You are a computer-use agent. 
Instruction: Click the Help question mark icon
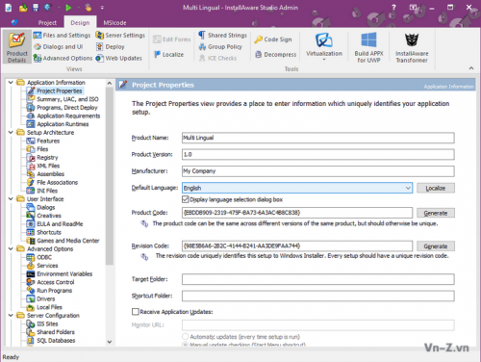[393, 7]
